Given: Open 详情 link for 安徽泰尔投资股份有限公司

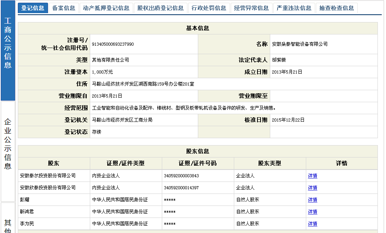Looking at the screenshot, I should (x=312, y=176).
